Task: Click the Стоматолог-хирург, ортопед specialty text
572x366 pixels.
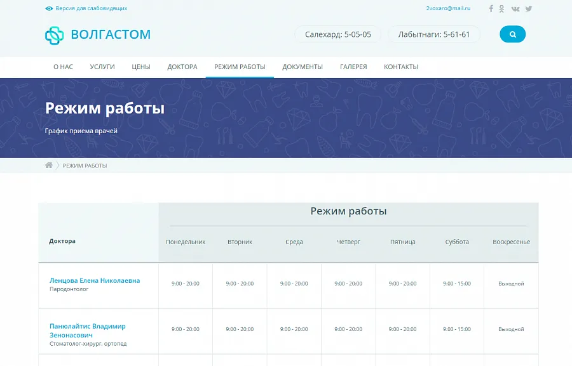Action: (x=88, y=344)
